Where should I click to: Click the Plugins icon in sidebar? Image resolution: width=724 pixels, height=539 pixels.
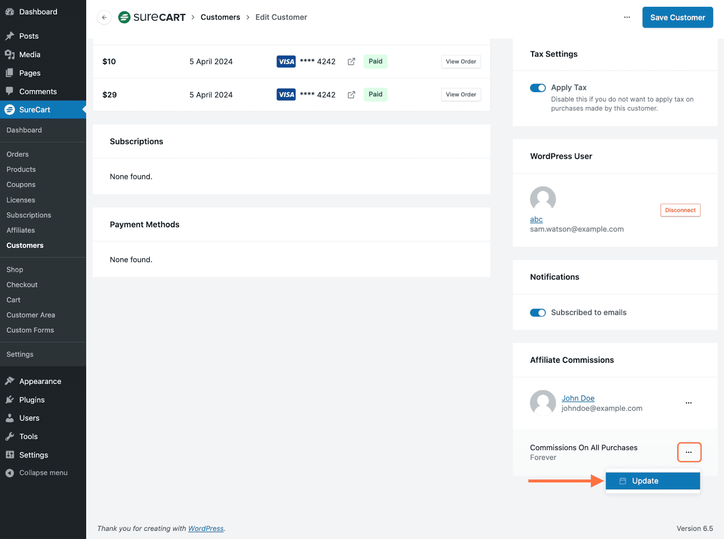pos(10,400)
